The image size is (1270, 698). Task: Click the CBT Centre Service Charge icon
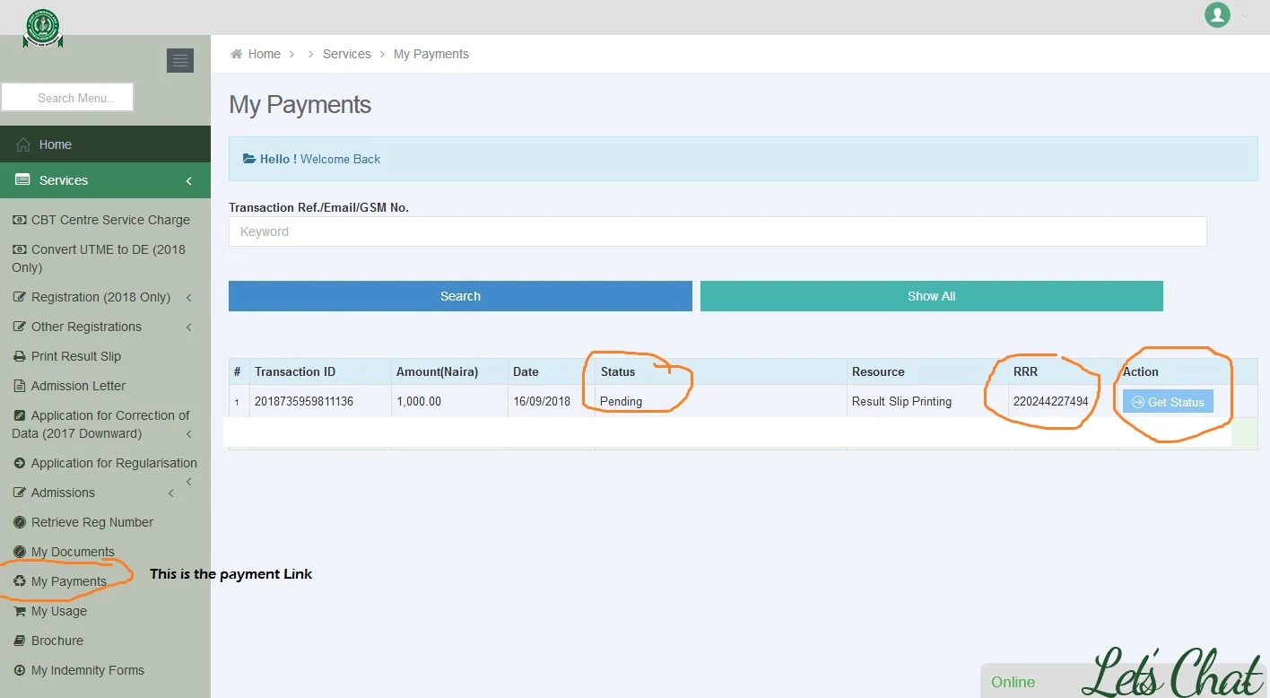point(19,220)
